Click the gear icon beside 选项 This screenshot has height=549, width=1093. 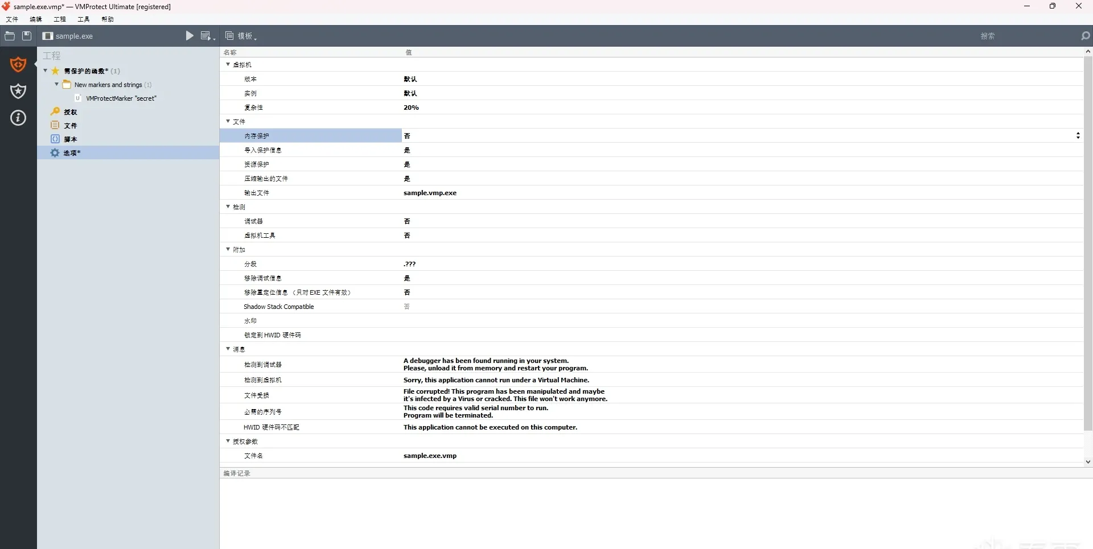point(55,152)
